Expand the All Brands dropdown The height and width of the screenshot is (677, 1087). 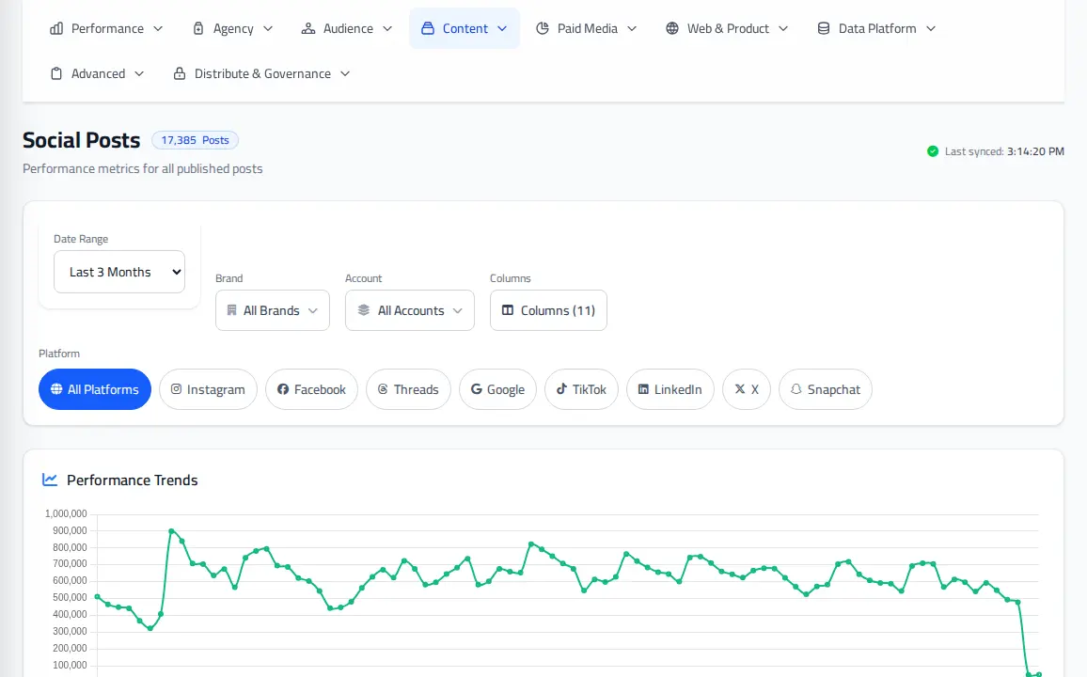(x=273, y=310)
